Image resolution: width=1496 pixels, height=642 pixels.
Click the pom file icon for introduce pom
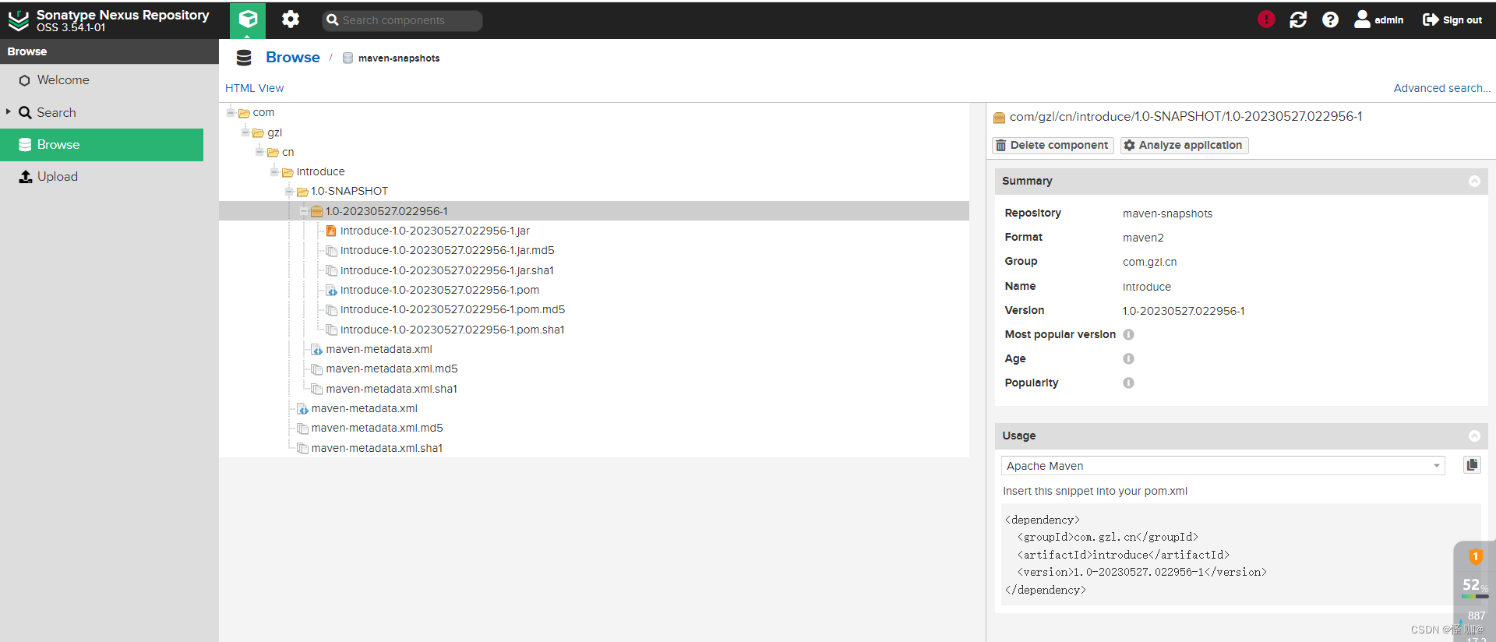coord(331,290)
